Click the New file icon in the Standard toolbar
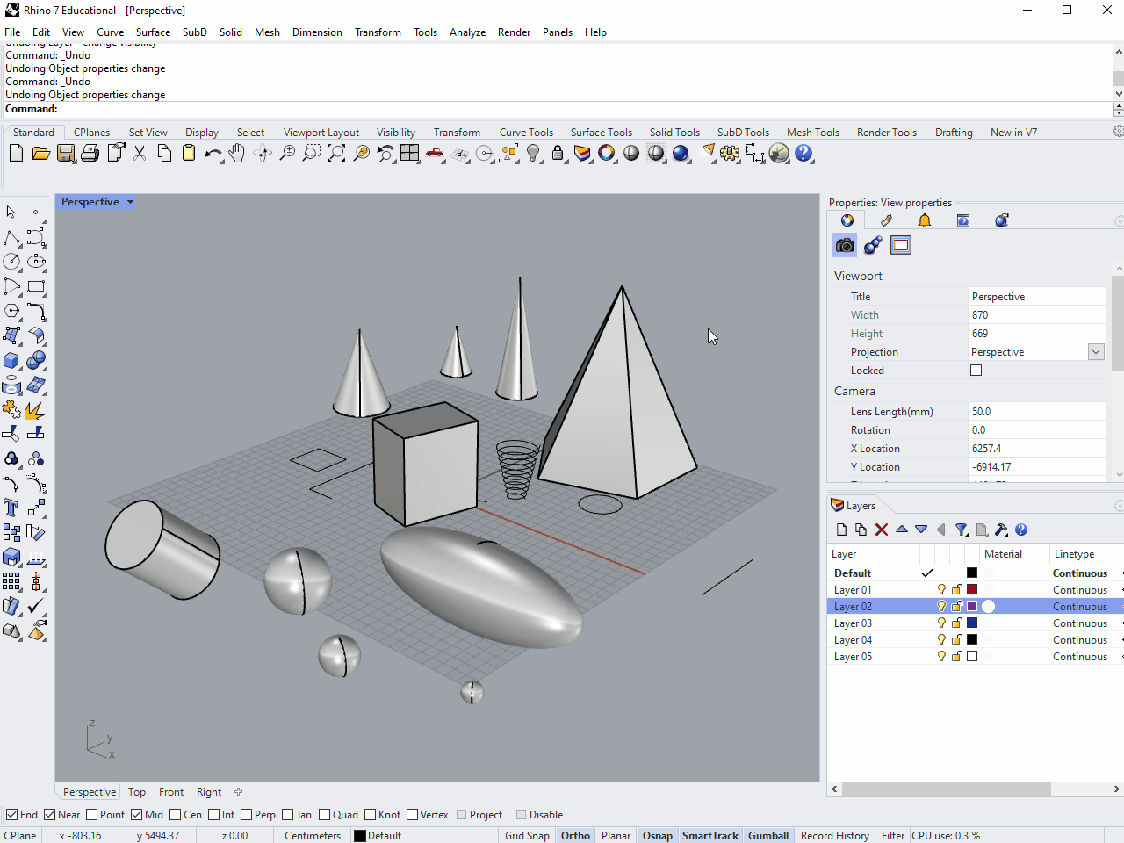 (16, 153)
